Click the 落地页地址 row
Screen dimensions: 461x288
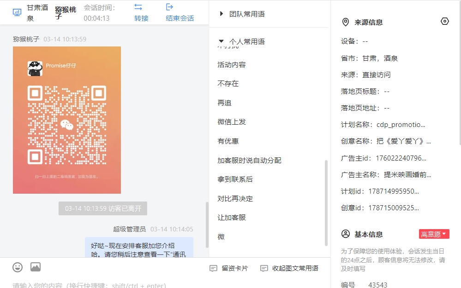[x=365, y=108]
